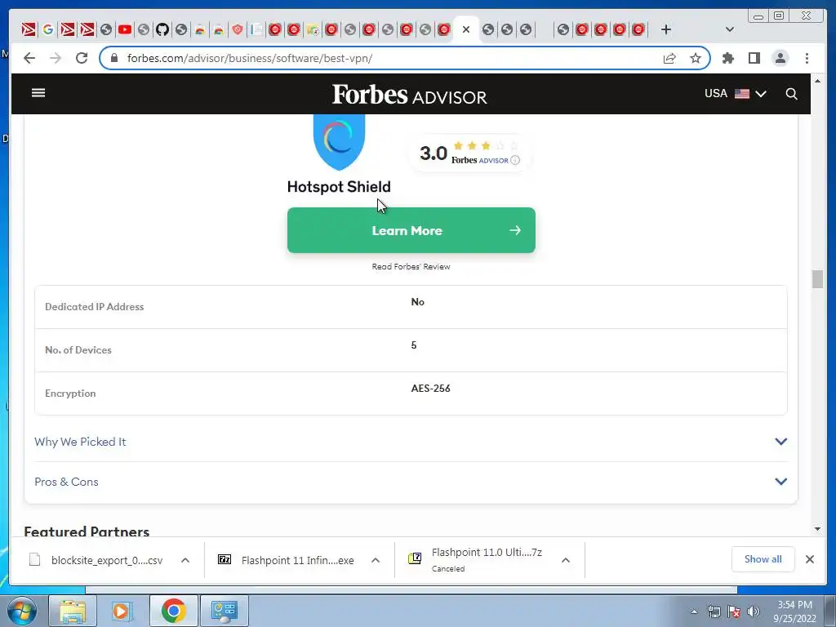Click the No. of Devices label
836x627 pixels.
[x=78, y=349]
